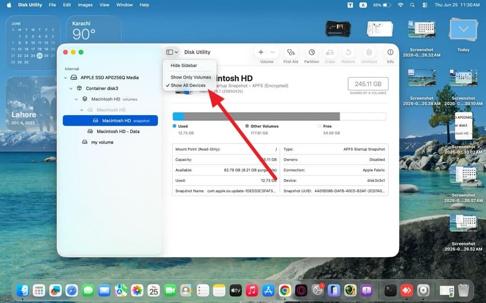
Task: Open the View menu
Action: 105,5
